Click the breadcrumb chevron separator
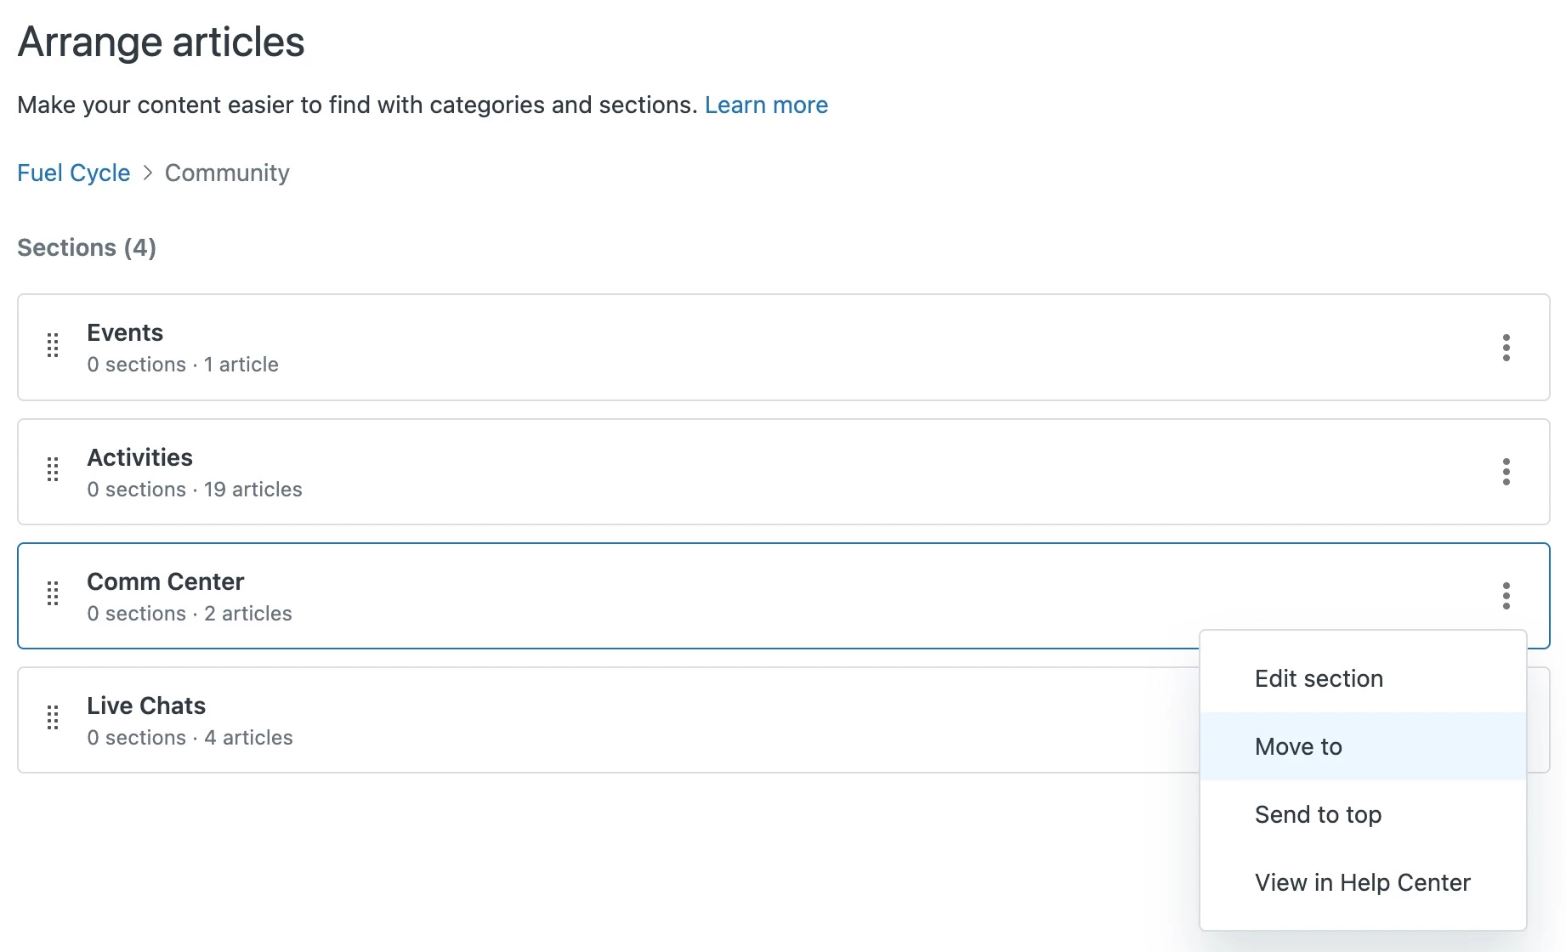 click(x=148, y=173)
